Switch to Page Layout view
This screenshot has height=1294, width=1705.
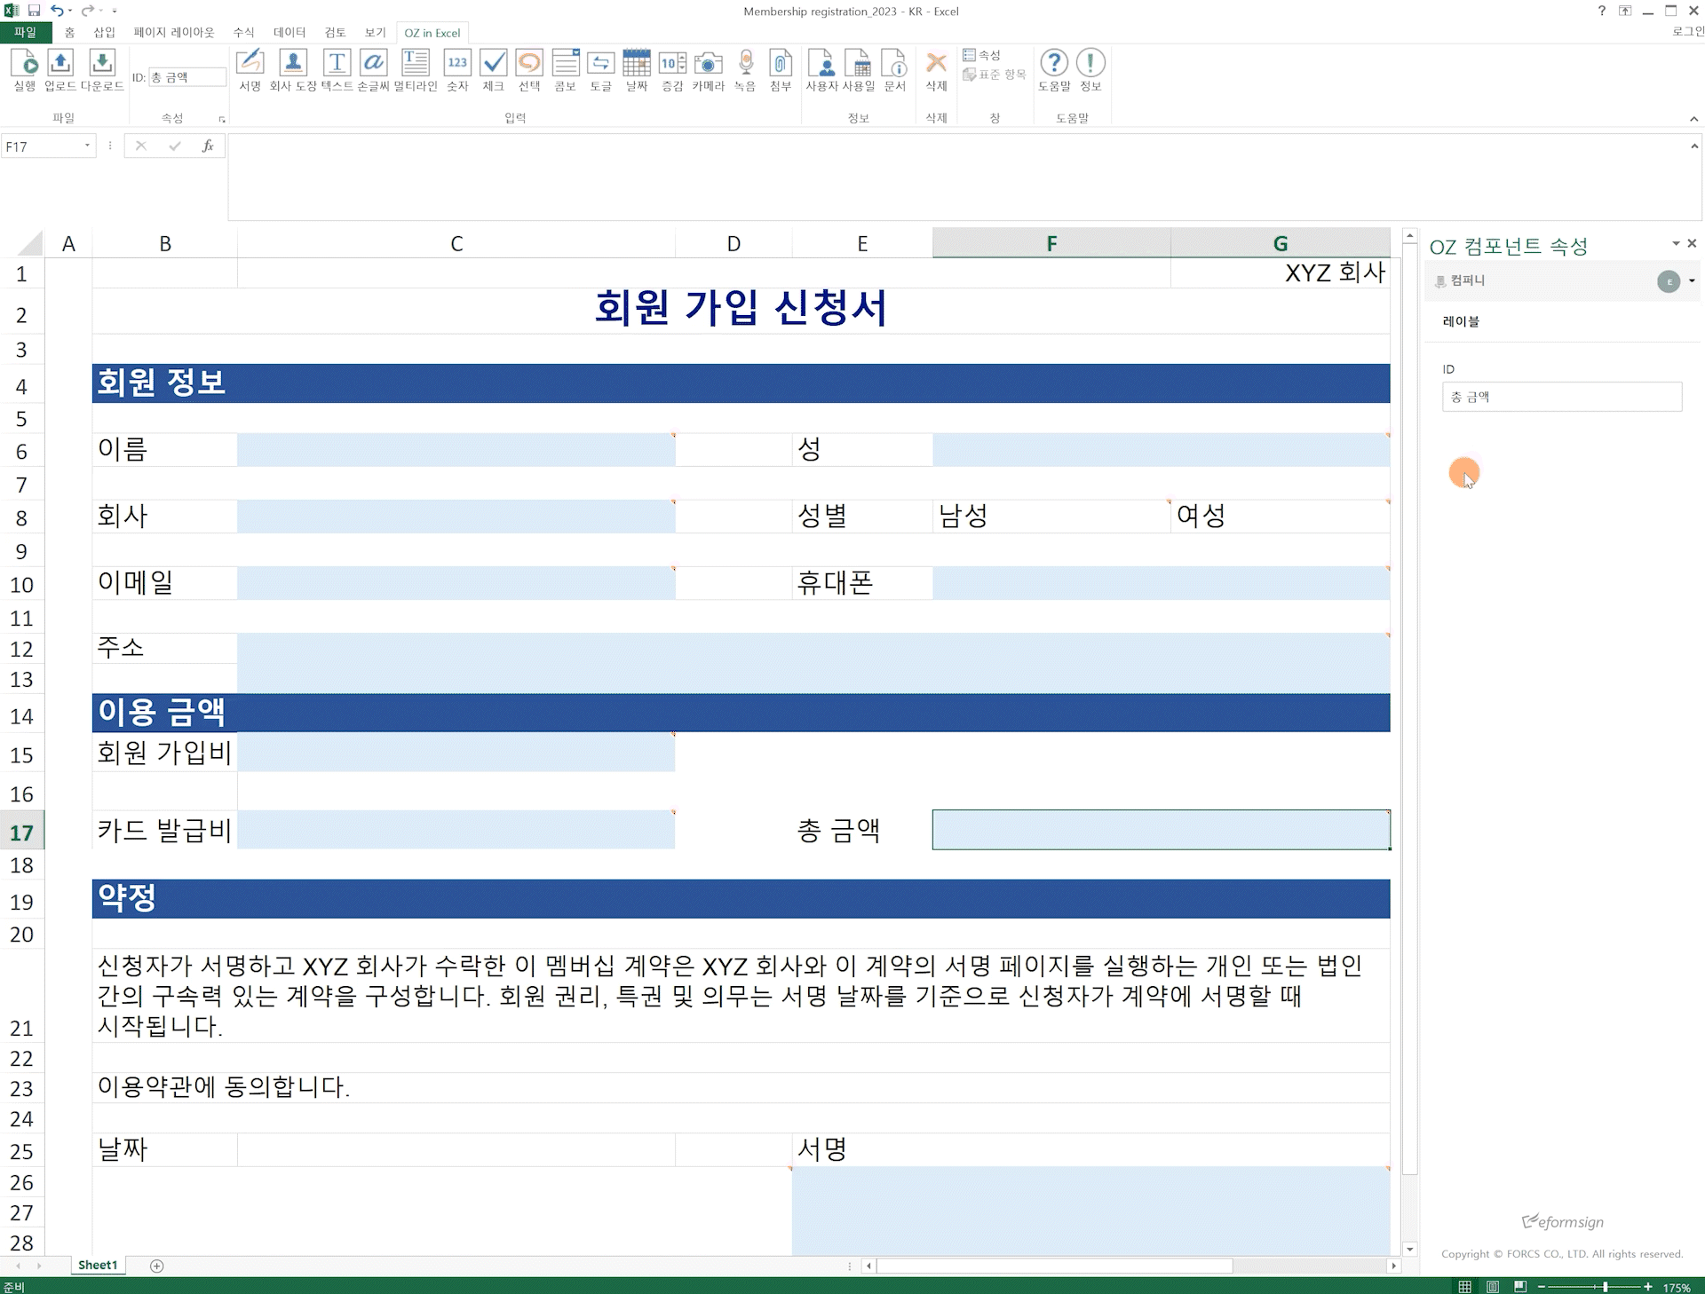pos(1493,1286)
